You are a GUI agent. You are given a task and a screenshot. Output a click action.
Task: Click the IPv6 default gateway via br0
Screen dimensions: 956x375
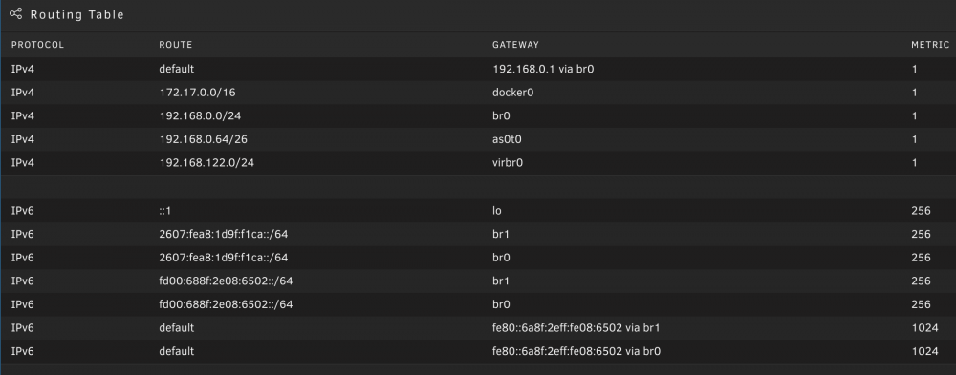tap(576, 351)
